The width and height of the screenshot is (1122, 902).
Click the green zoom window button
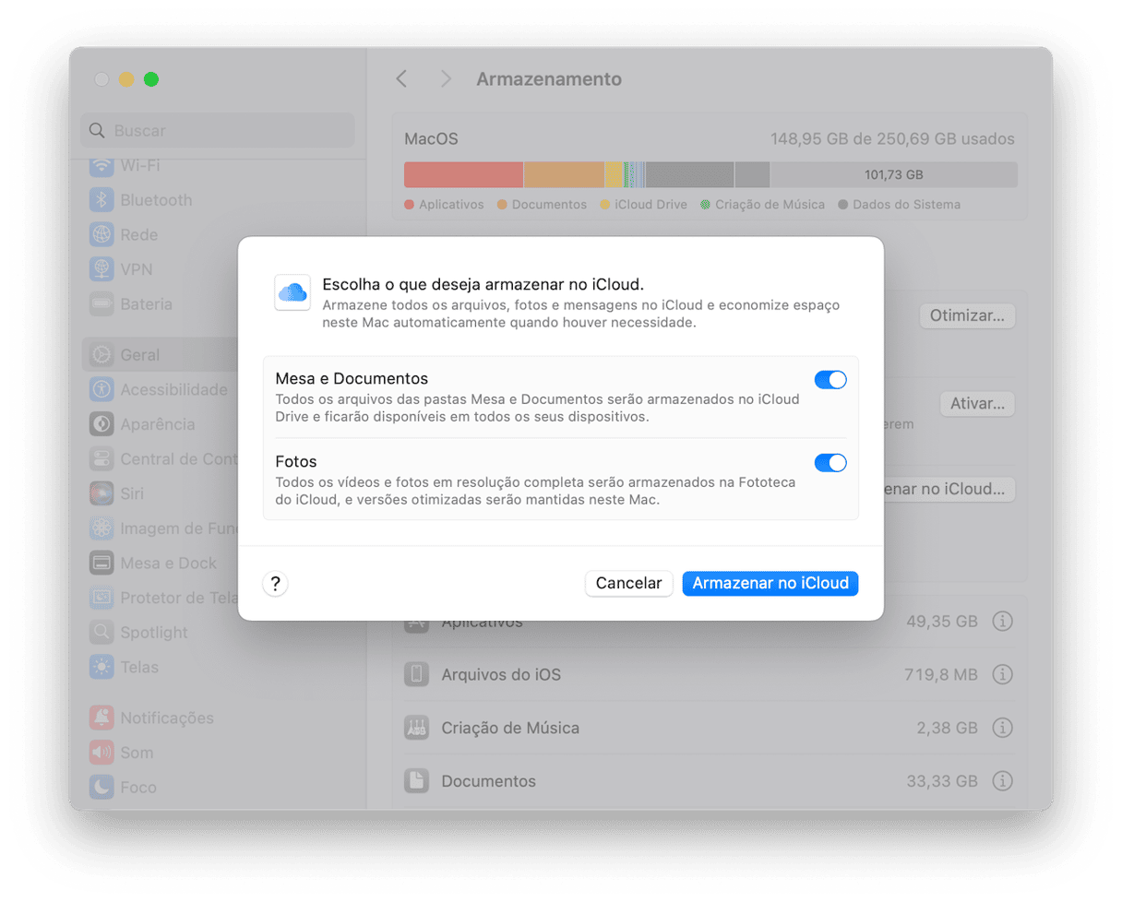tap(151, 79)
